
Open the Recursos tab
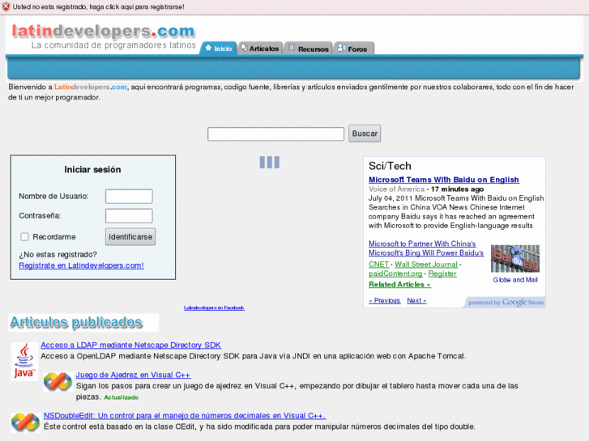[x=308, y=49]
